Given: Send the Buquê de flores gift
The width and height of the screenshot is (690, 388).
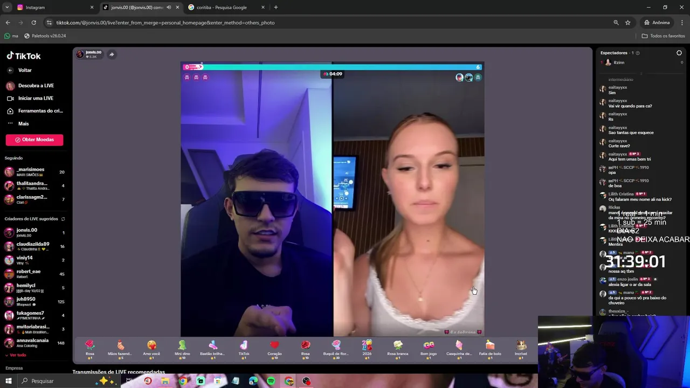Looking at the screenshot, I should coord(336,348).
